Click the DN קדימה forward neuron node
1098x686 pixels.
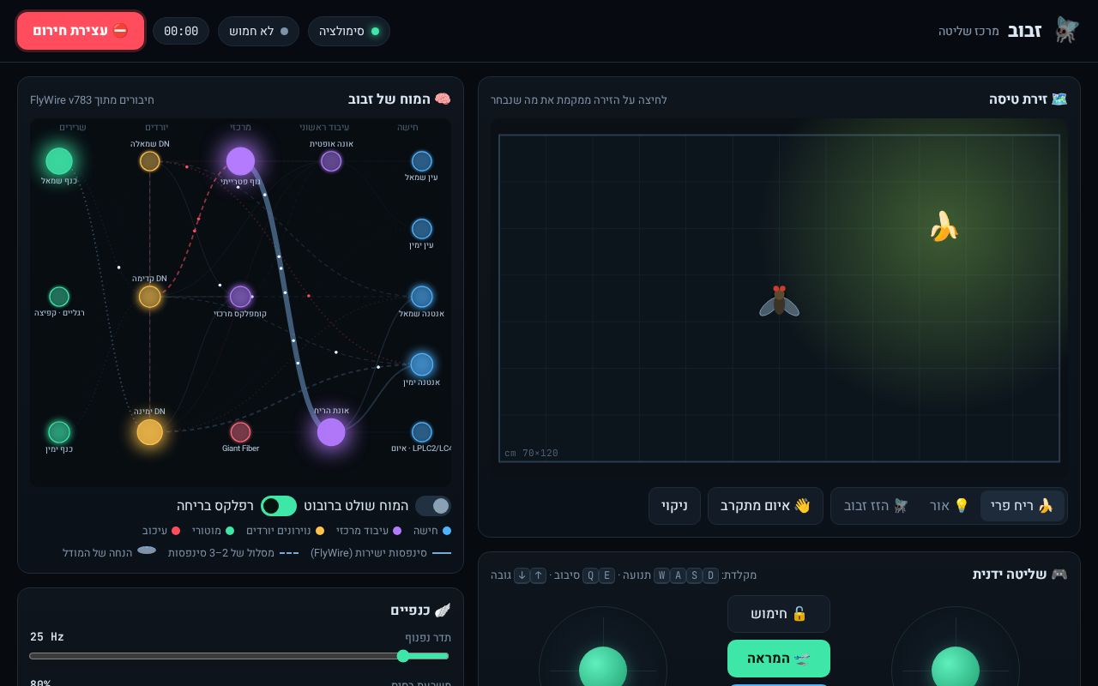(150, 297)
